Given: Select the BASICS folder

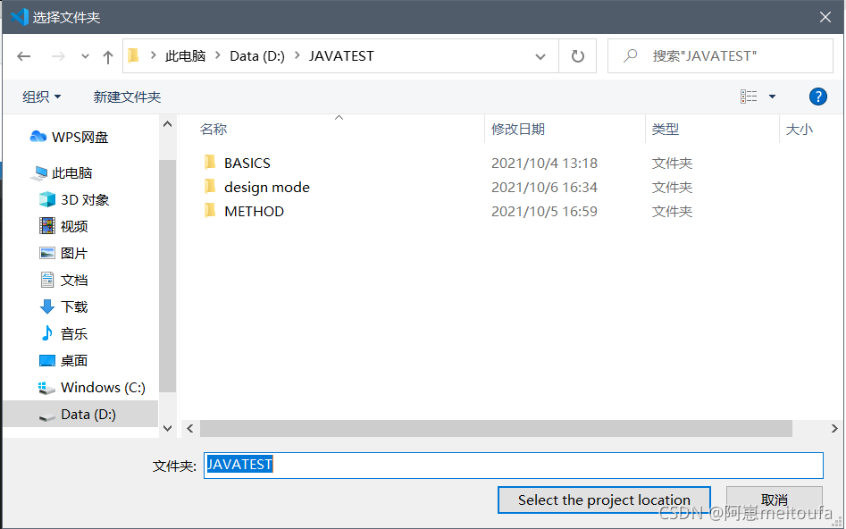Looking at the screenshot, I should click(x=247, y=163).
